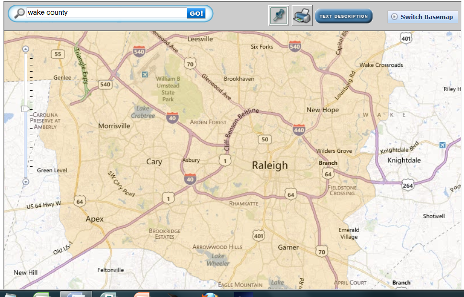Click the search field containing wake county

click(x=105, y=13)
